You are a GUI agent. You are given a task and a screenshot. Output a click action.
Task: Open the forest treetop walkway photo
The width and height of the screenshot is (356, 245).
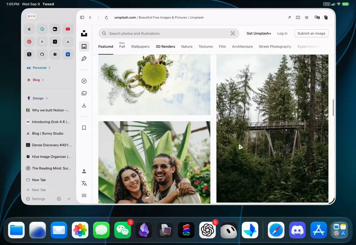[272, 129]
